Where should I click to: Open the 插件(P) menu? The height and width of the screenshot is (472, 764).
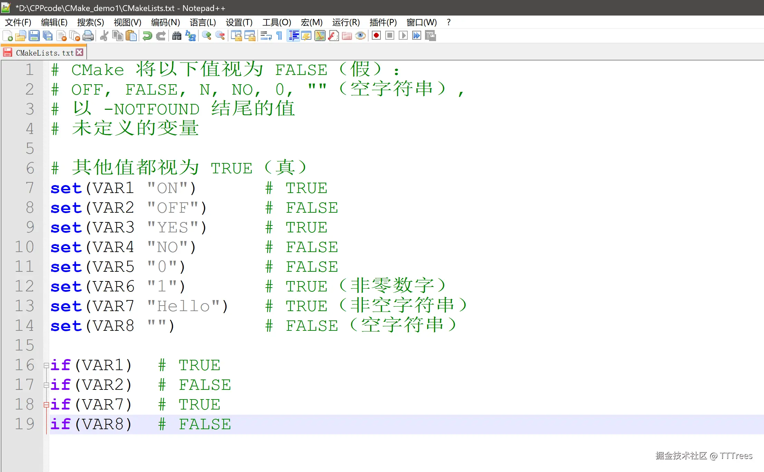(383, 22)
